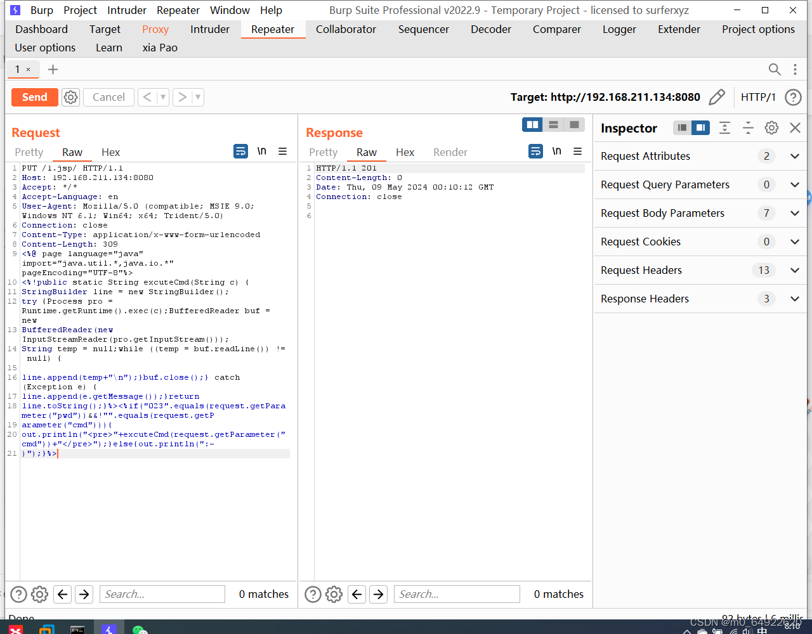
Task: Jump to next response search match
Action: [379, 594]
